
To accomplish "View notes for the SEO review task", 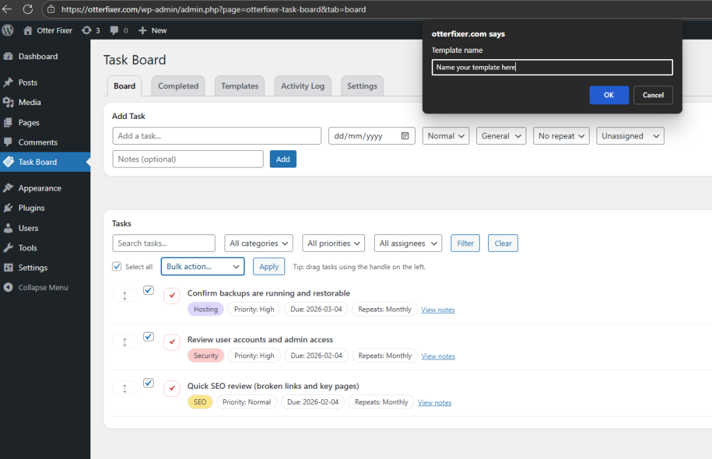I will [x=434, y=402].
